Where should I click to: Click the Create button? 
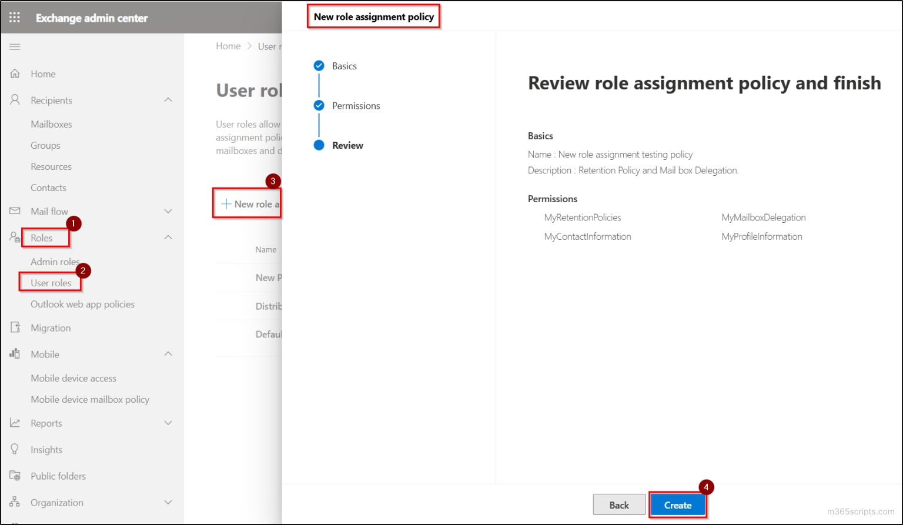pos(677,504)
